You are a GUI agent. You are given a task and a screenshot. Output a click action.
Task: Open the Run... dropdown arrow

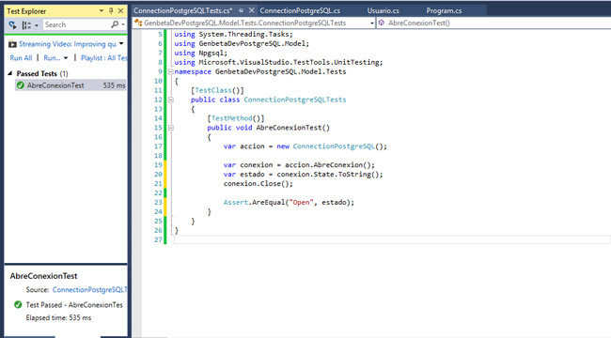click(x=66, y=58)
